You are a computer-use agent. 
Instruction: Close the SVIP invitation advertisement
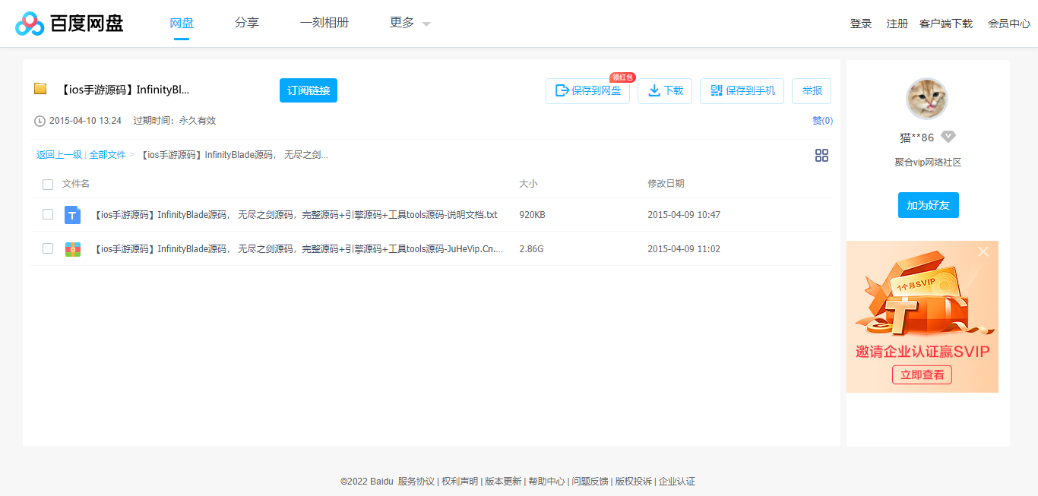point(983,251)
